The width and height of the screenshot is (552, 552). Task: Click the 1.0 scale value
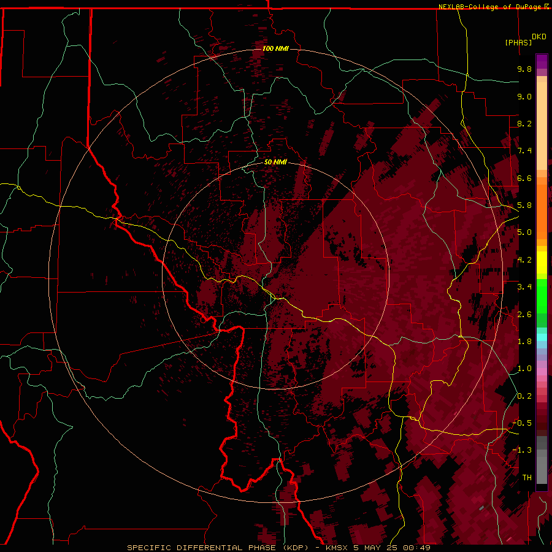(x=524, y=369)
